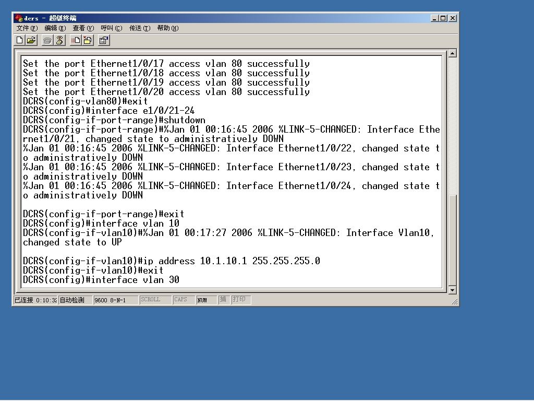Click the 自动检测 status bar entry

point(75,300)
